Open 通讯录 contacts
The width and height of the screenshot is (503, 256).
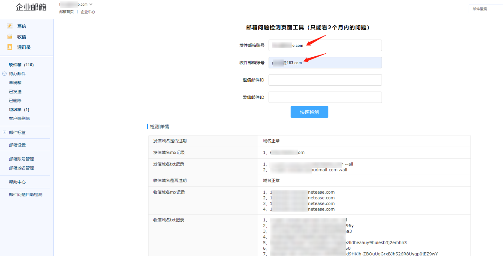[24, 47]
